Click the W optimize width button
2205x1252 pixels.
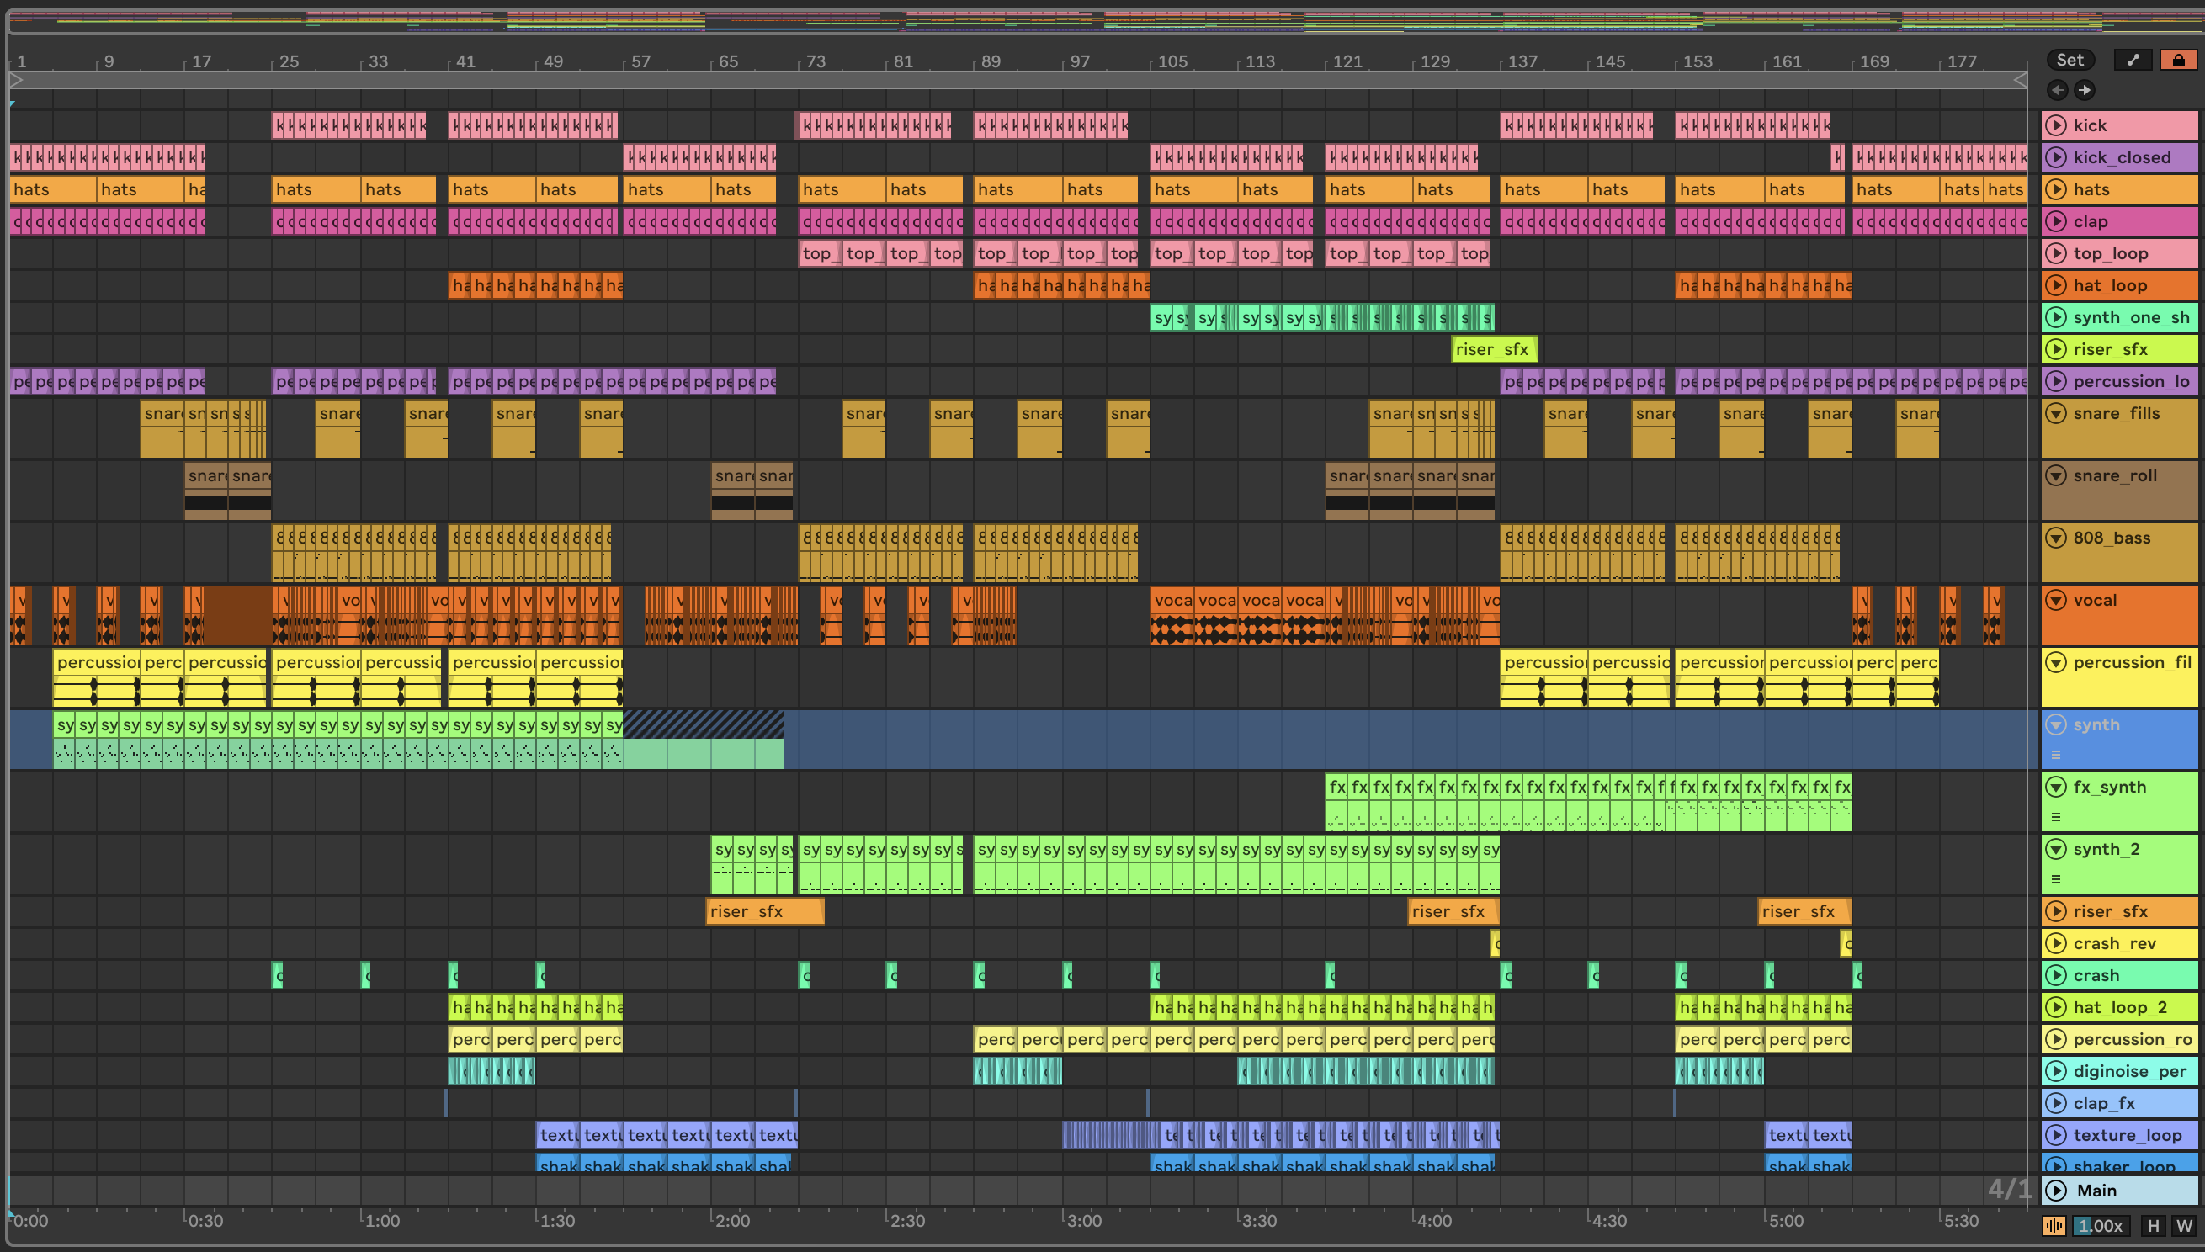(2183, 1225)
